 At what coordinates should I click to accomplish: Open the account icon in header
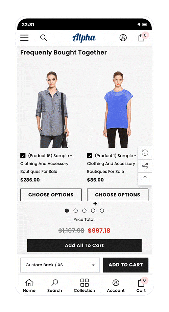pyautogui.click(x=123, y=38)
